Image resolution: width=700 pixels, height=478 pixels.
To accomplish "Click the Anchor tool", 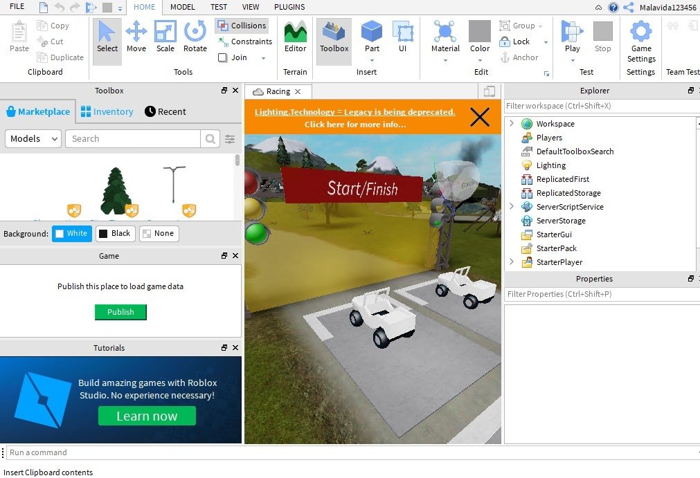I will pyautogui.click(x=519, y=57).
